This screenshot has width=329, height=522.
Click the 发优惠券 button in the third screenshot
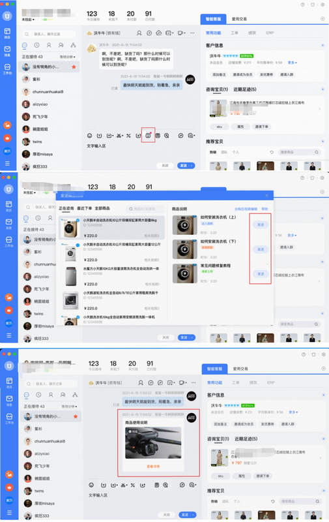click(268, 424)
